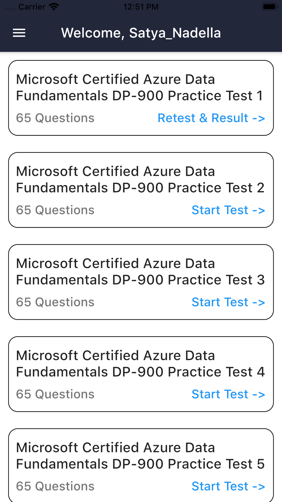The image size is (282, 502).
Task: Start Practice Test 5
Action: tap(228, 486)
